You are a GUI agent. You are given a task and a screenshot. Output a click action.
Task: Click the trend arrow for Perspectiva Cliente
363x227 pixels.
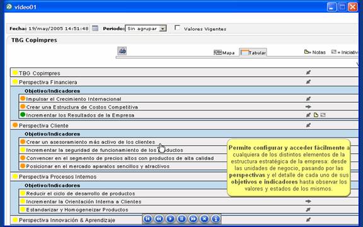click(x=308, y=125)
